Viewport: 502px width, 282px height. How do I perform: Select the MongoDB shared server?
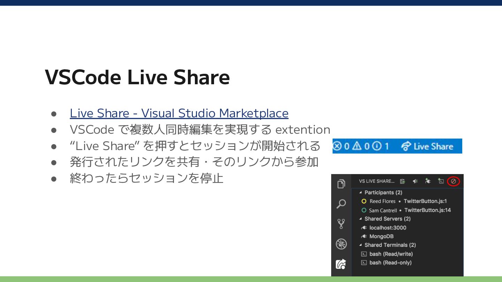click(x=377, y=236)
